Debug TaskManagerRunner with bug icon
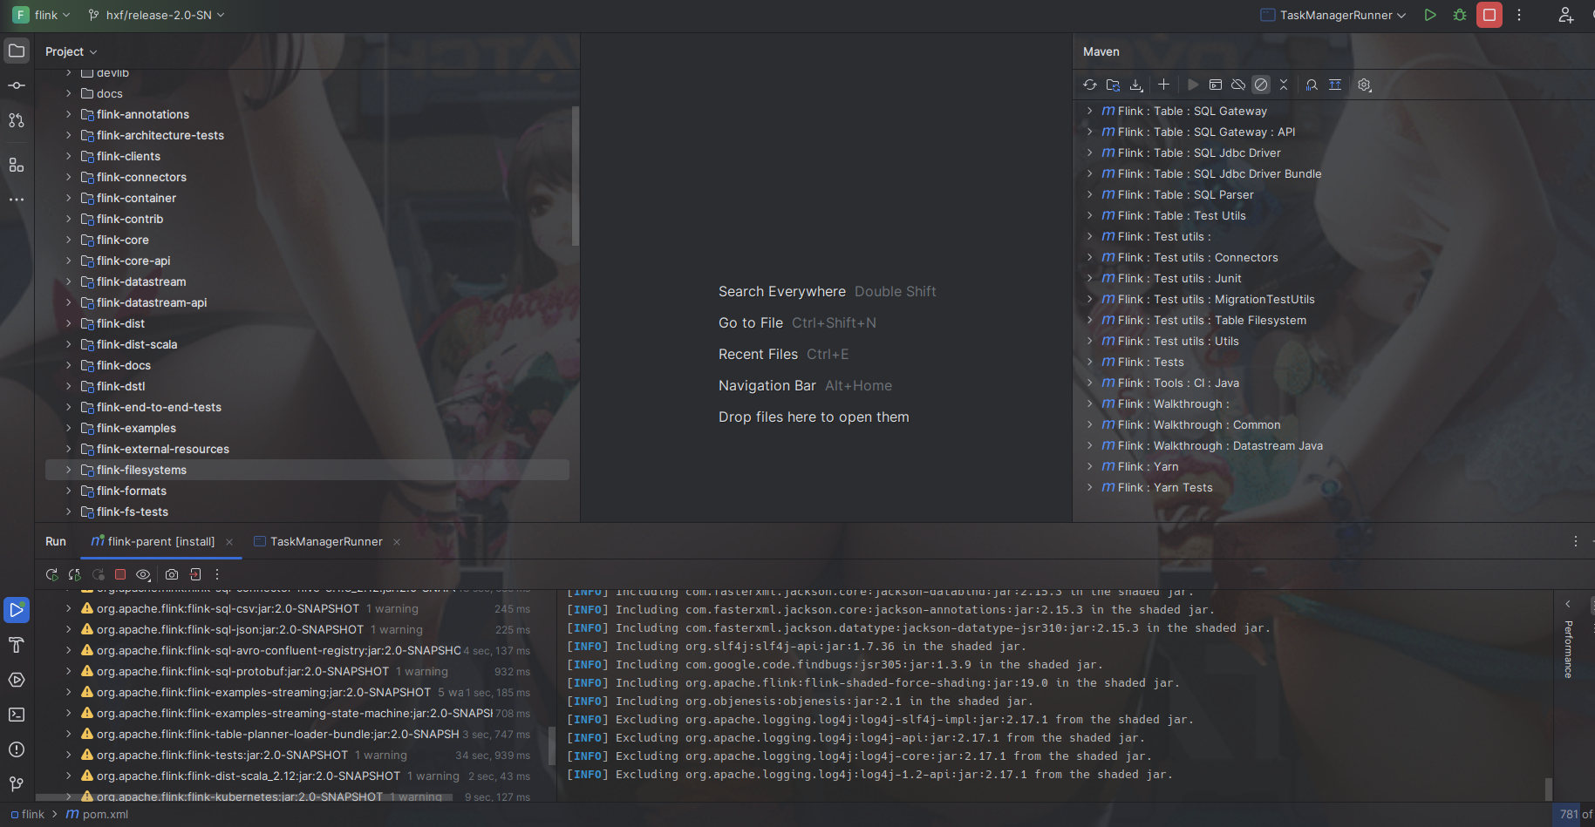 (1460, 15)
